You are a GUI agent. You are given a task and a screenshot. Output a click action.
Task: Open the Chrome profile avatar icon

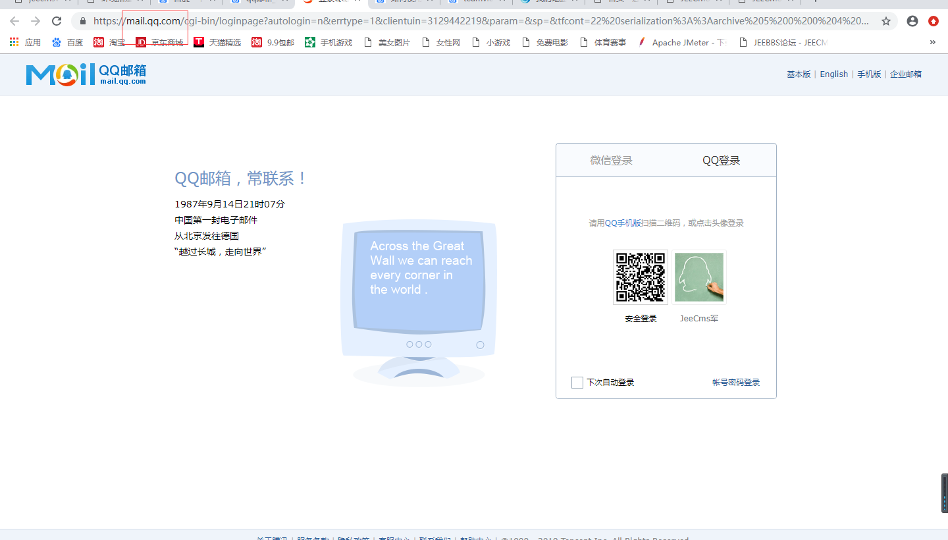[x=912, y=21]
